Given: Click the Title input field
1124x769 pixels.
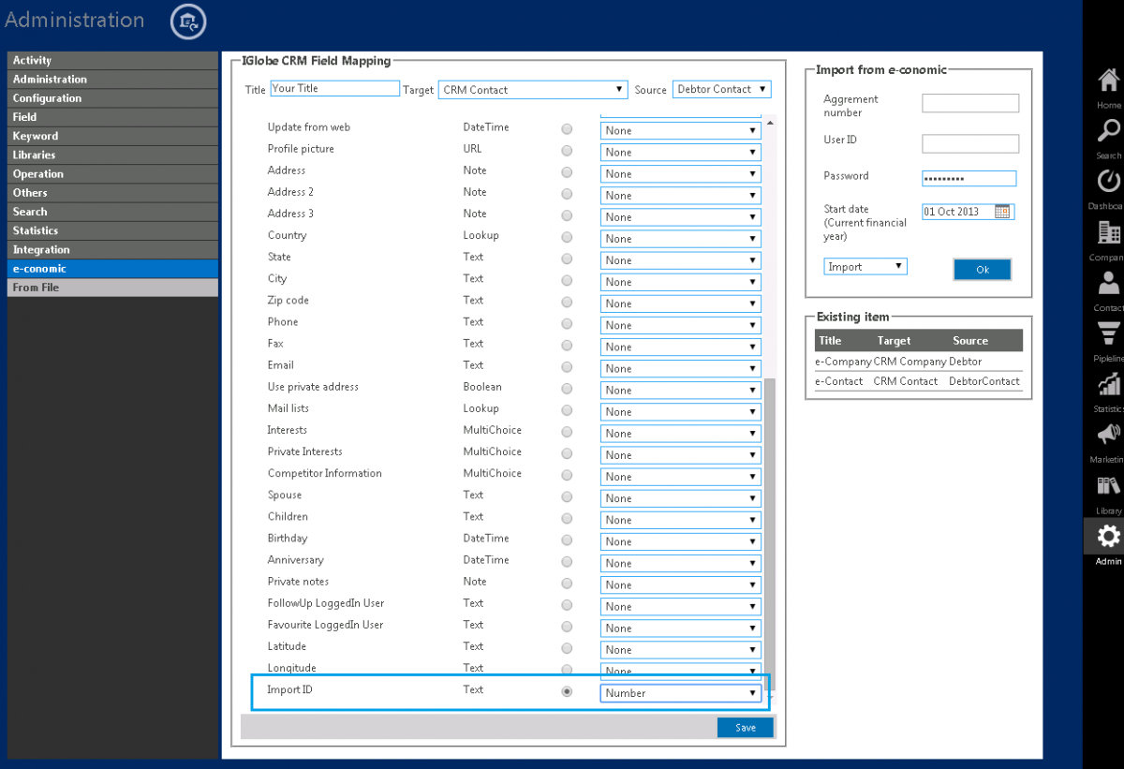Looking at the screenshot, I should coord(334,88).
